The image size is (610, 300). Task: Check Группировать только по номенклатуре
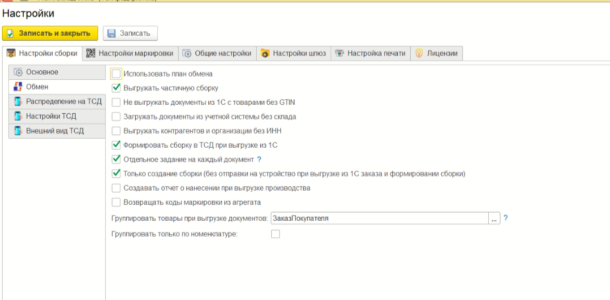click(275, 234)
